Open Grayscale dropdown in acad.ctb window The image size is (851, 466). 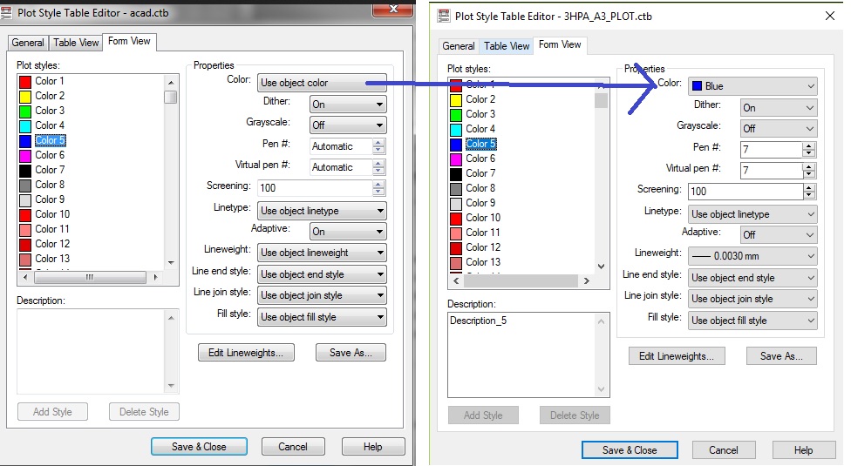(348, 125)
